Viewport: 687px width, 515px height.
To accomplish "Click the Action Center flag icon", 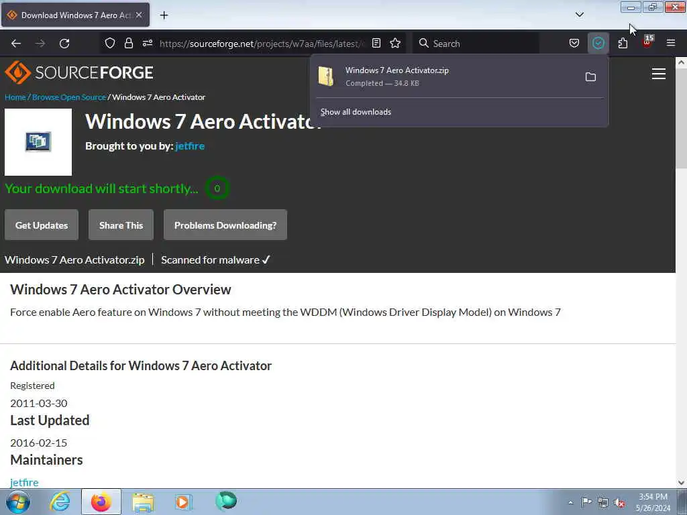I will [586, 502].
